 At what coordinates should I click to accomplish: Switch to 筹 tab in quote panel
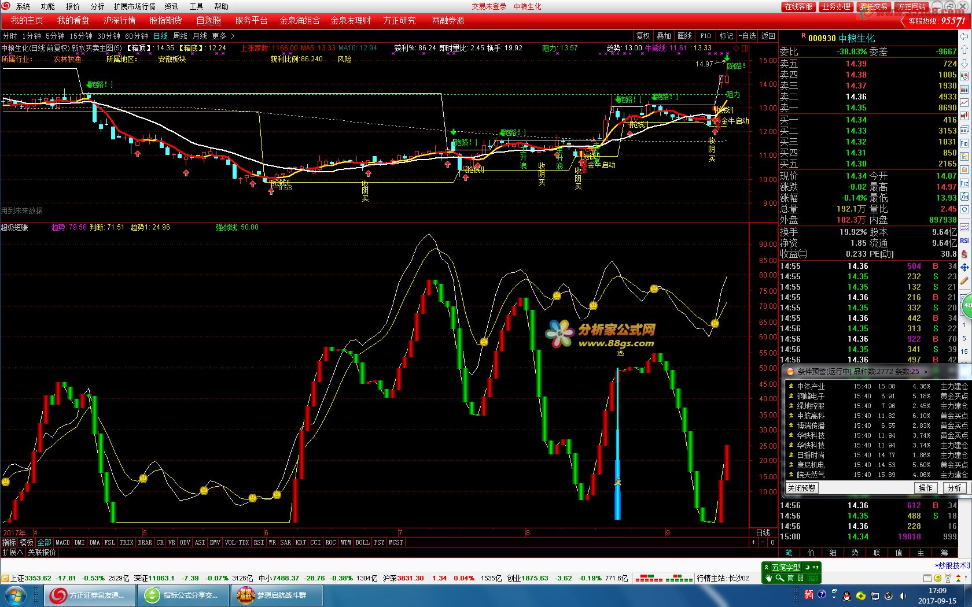[x=944, y=553]
